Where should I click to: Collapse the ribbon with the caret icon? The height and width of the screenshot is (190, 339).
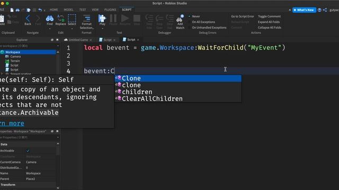(x=290, y=10)
